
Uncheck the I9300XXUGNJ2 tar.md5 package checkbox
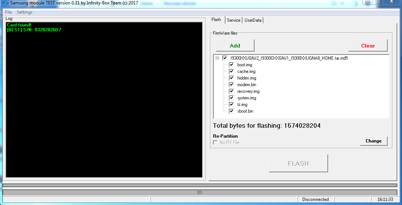tap(225, 58)
